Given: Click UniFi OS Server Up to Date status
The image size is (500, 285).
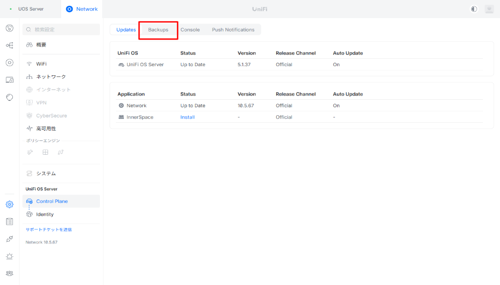Looking at the screenshot, I should click(193, 65).
